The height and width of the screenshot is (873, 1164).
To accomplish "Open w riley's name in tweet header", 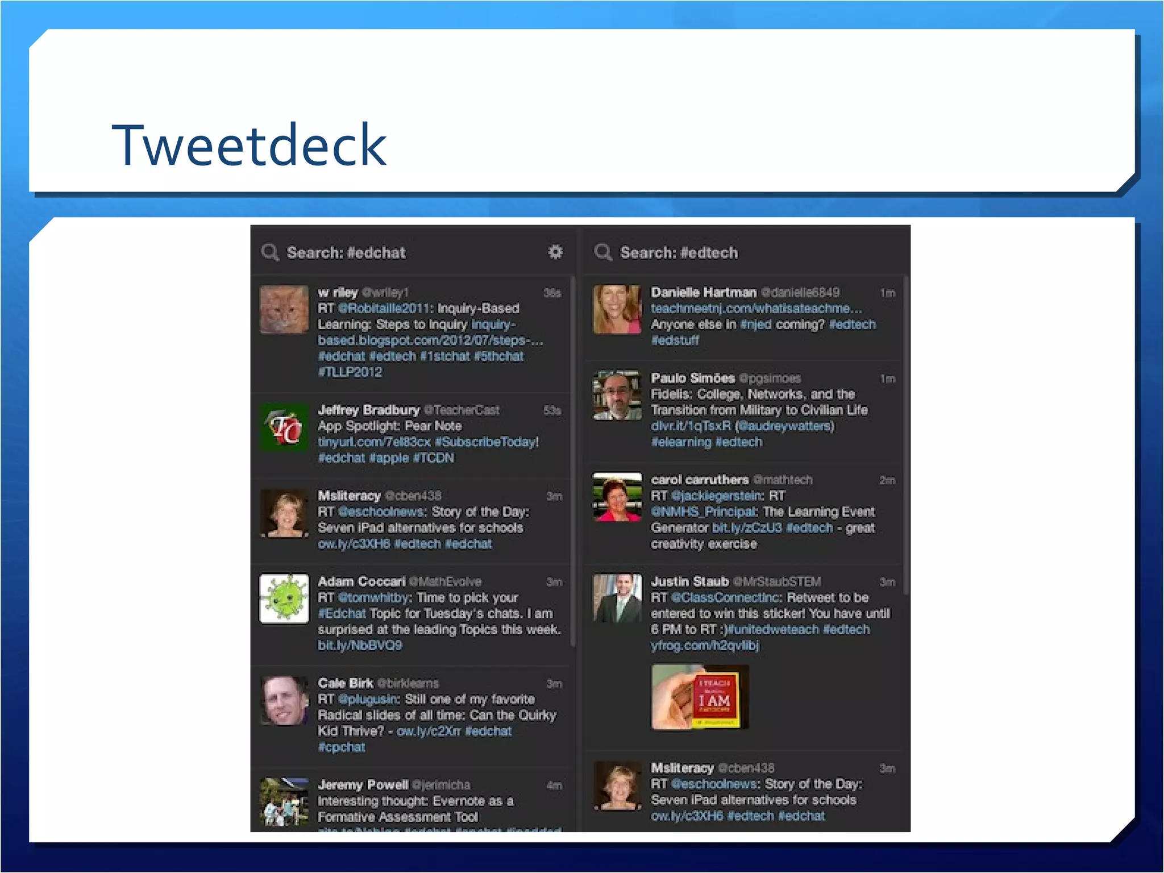I will click(x=338, y=292).
